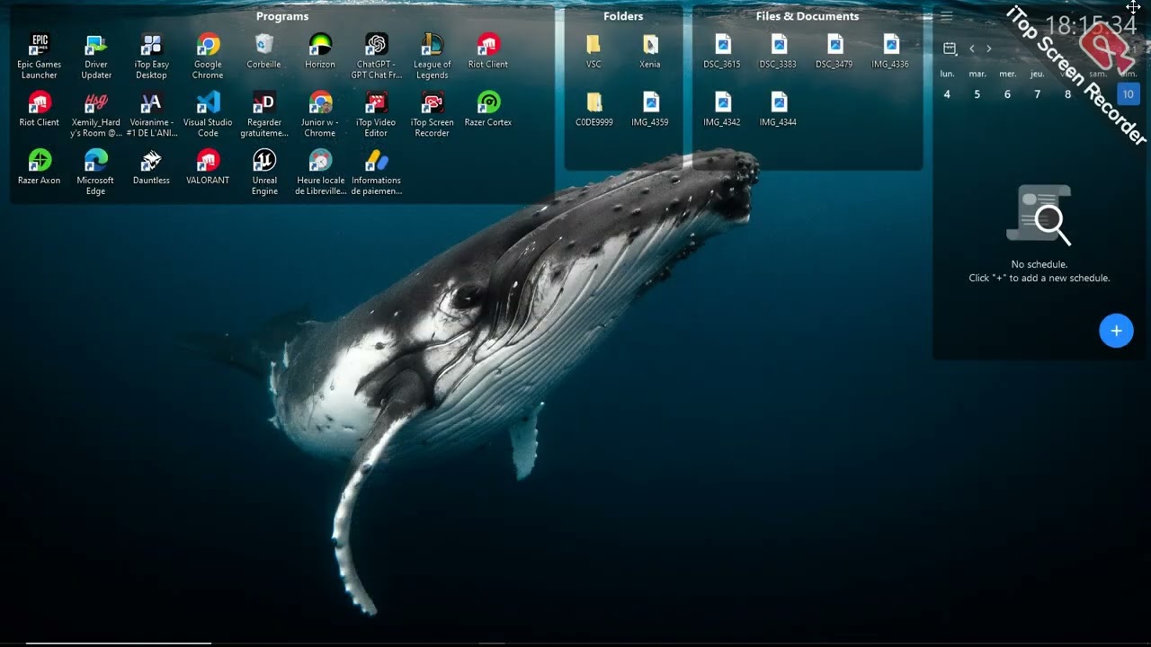The width and height of the screenshot is (1151, 647).
Task: Open the iTop Easy Desktop shortcut
Action: (x=151, y=56)
